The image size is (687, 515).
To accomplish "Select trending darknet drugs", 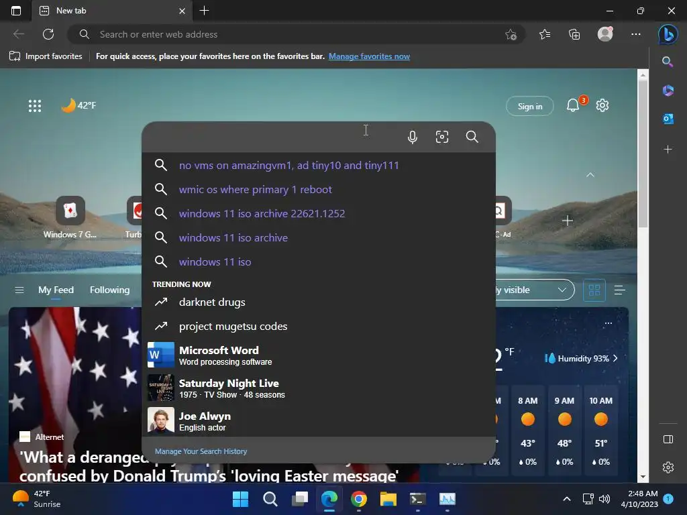I will (319, 302).
